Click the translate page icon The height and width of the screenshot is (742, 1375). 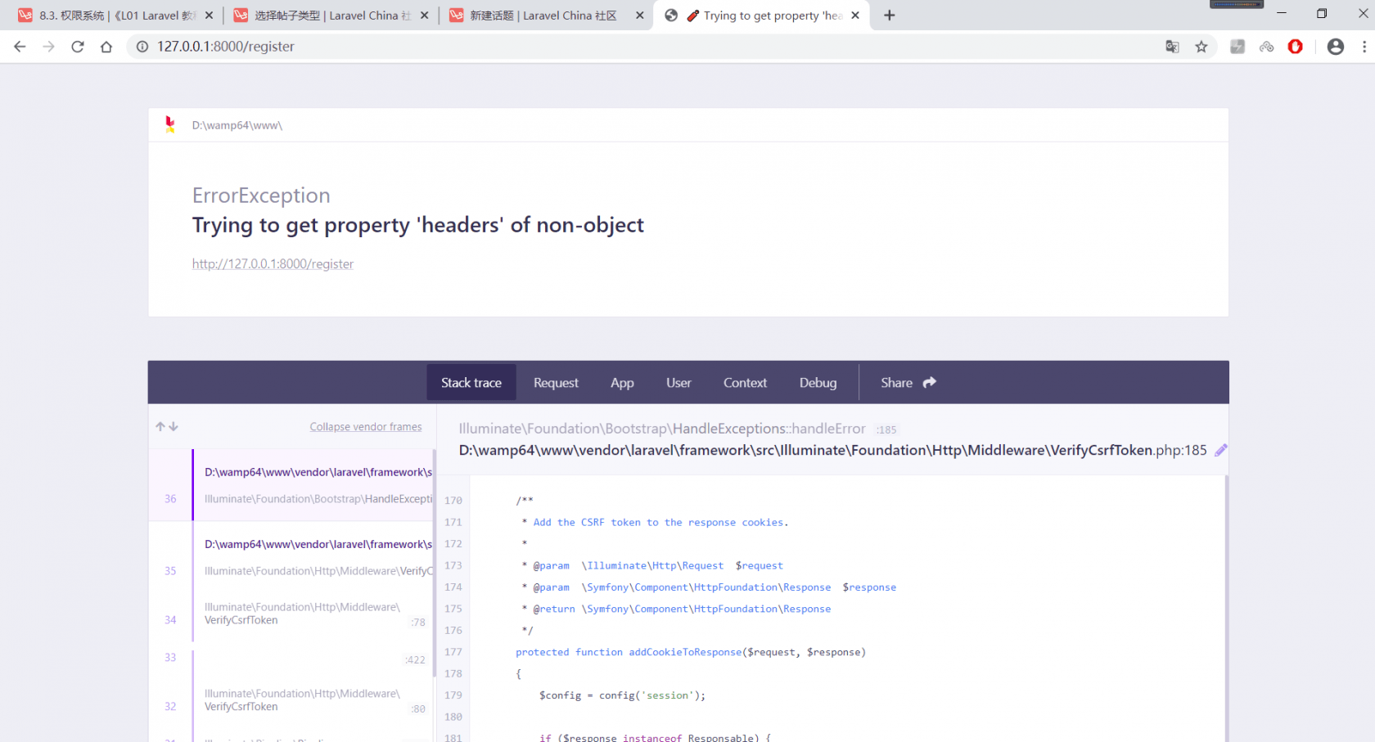(1172, 47)
